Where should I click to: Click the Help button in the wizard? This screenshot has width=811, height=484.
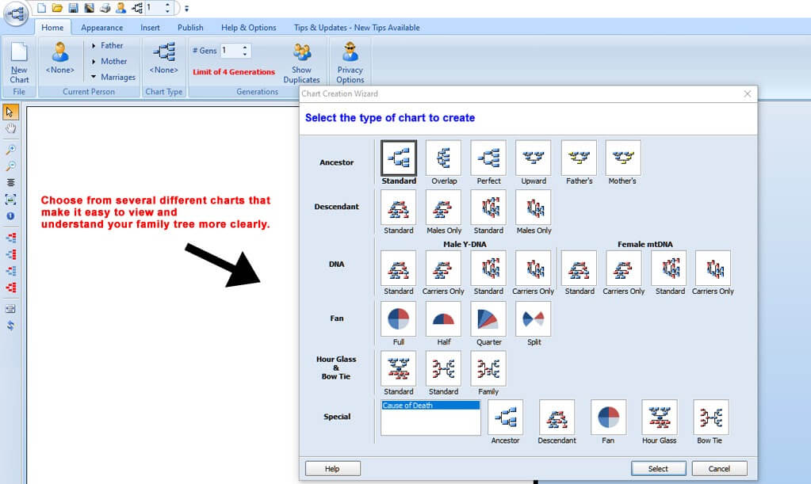332,468
